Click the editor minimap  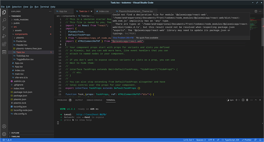tap(256, 24)
